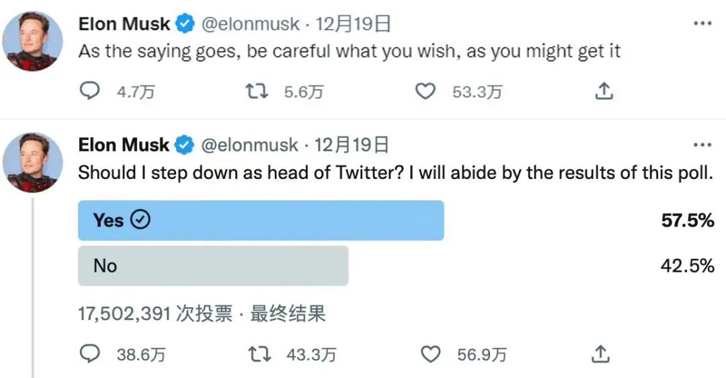Select the Yes poll option

(x=261, y=221)
